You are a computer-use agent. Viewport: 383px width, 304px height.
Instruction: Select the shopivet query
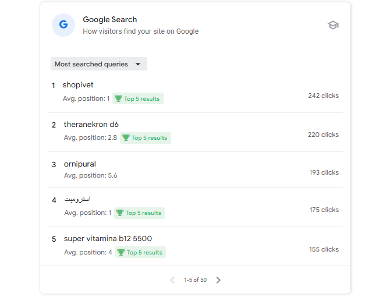(x=78, y=85)
